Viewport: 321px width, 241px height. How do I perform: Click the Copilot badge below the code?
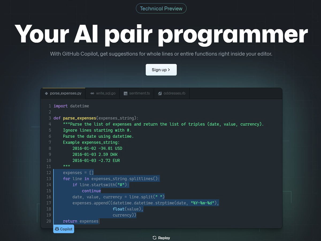[x=63, y=229]
